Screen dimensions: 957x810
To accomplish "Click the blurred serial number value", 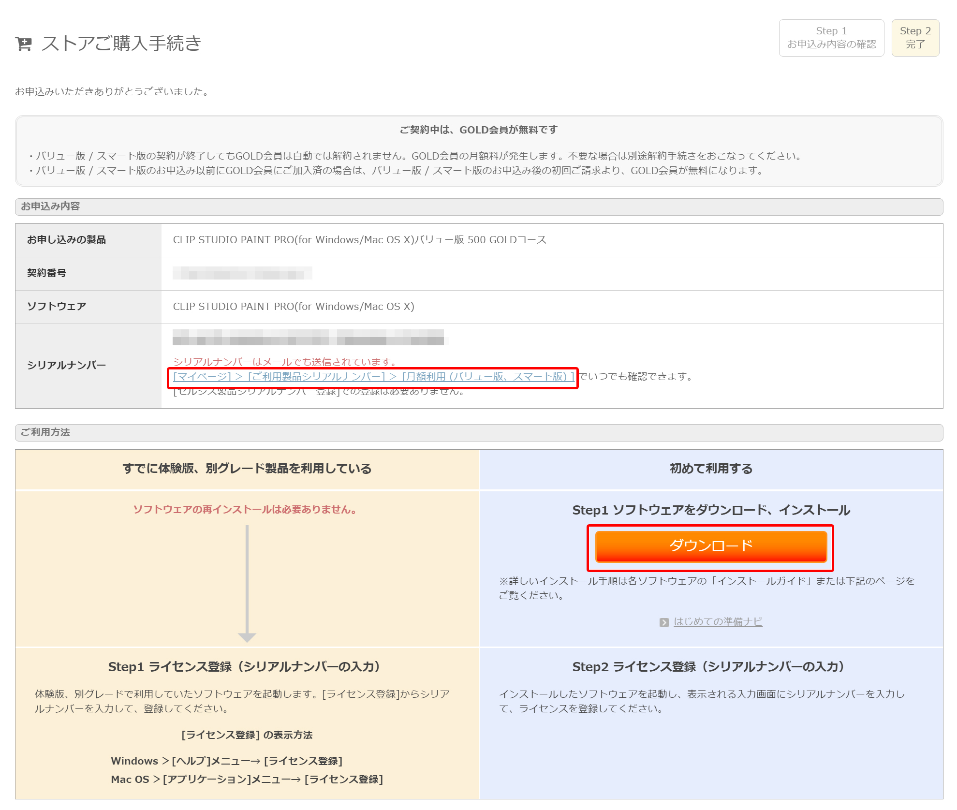I will [309, 337].
